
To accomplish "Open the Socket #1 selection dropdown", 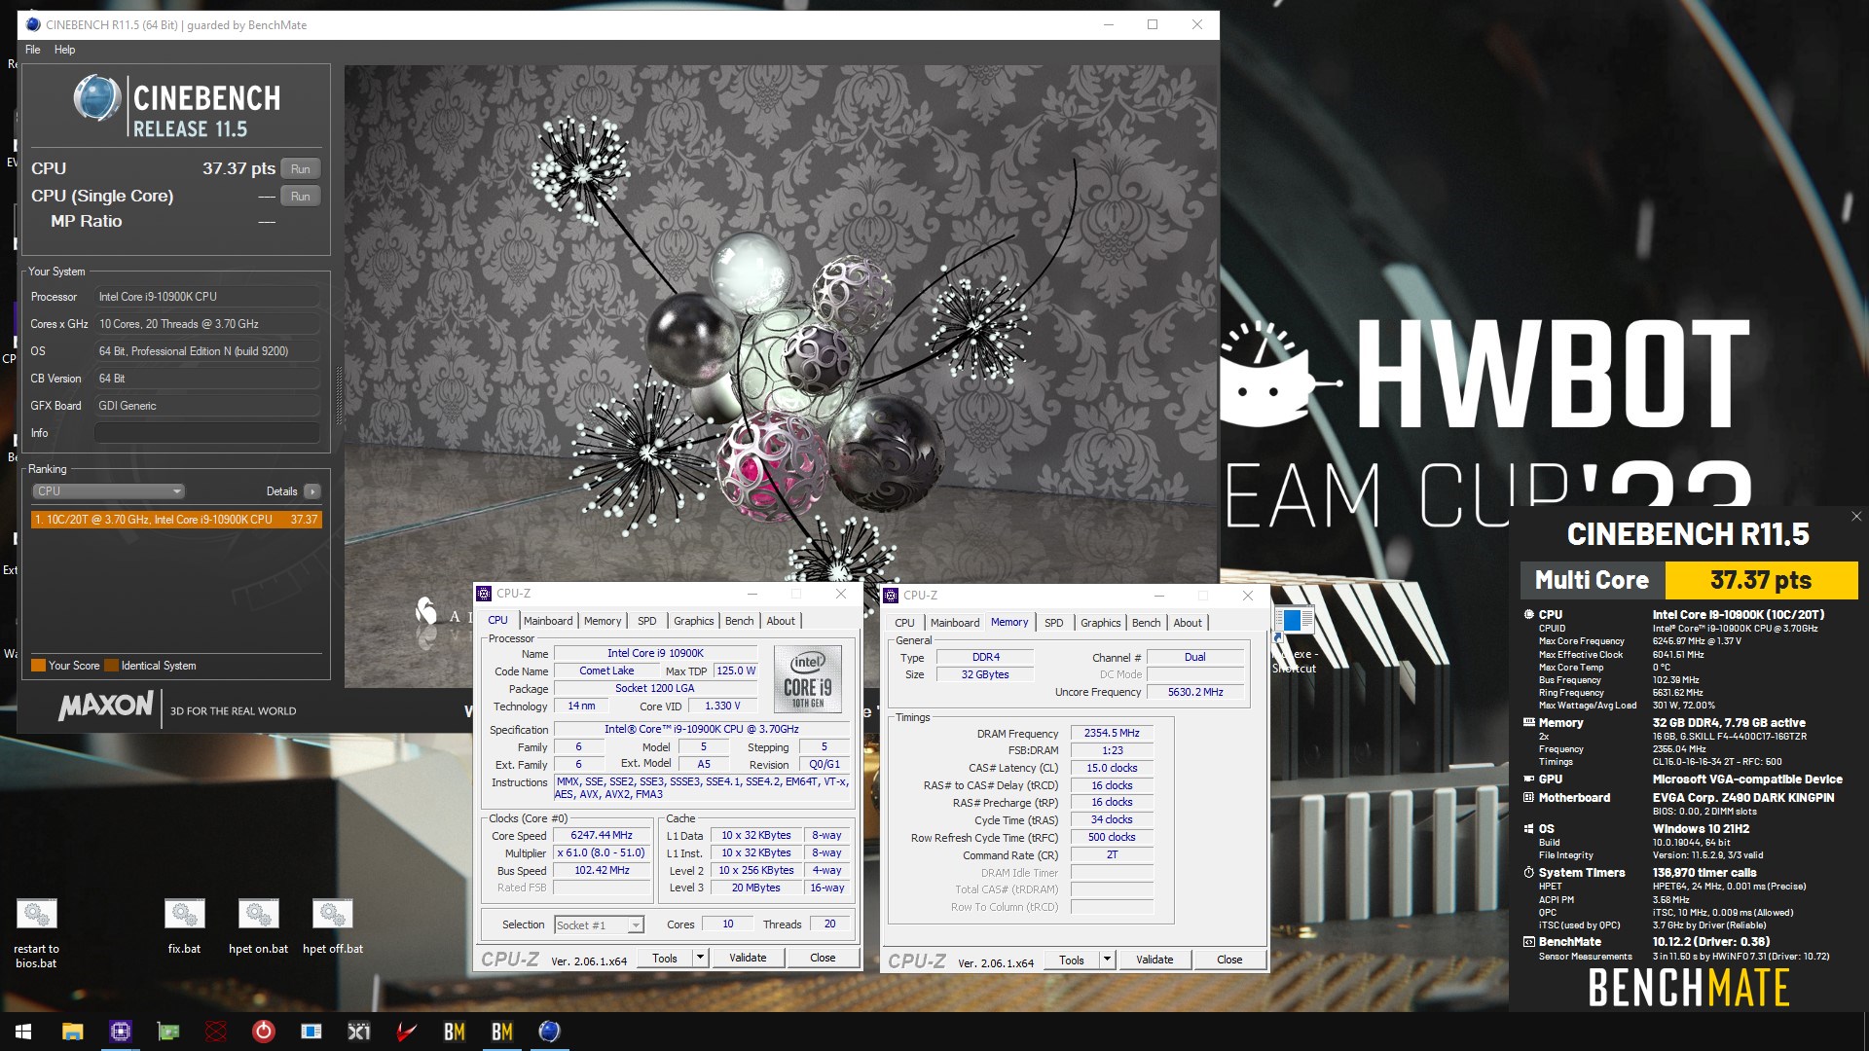I will (x=599, y=925).
